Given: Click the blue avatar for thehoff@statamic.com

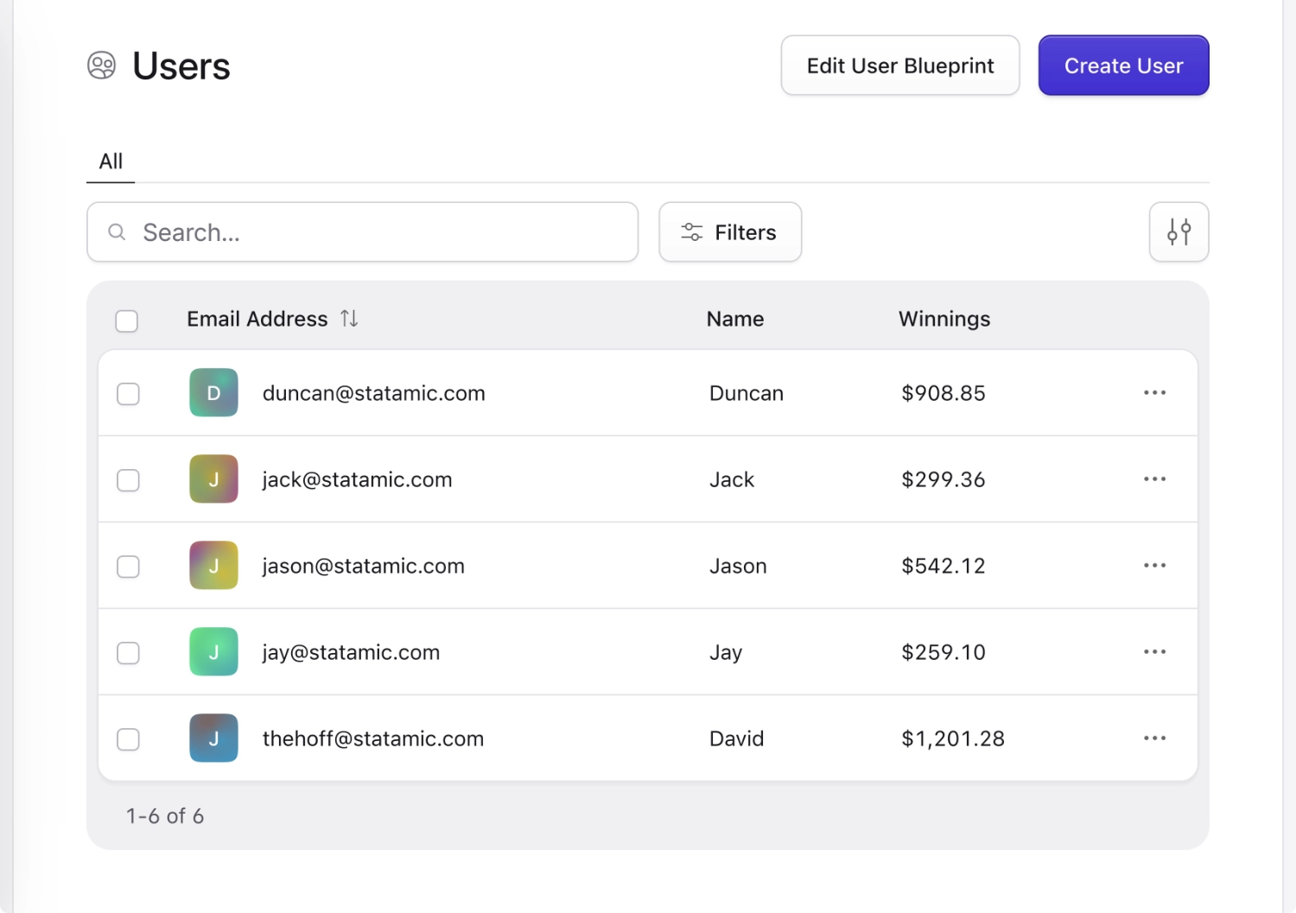Looking at the screenshot, I should [213, 739].
